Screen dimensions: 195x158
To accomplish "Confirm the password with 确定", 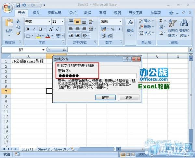I will 105,97.
